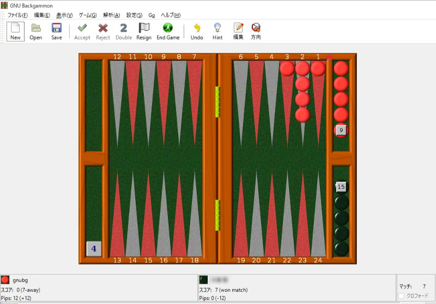The width and height of the screenshot is (436, 304).
Task: Click the New game toolbar icon
Action: click(x=15, y=31)
